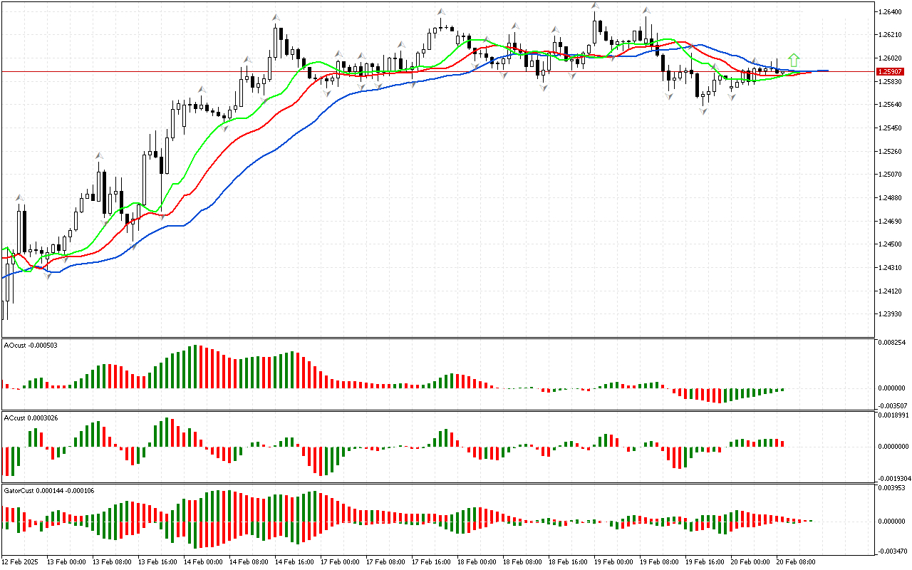Viewport: 912px width, 570px height.
Task: Click the 1.23930 price axis label
Action: coord(891,314)
